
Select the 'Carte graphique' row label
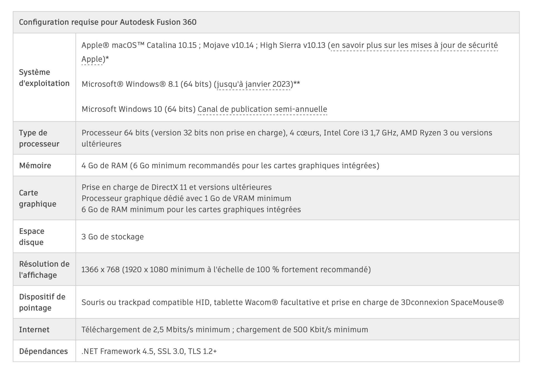tap(38, 198)
